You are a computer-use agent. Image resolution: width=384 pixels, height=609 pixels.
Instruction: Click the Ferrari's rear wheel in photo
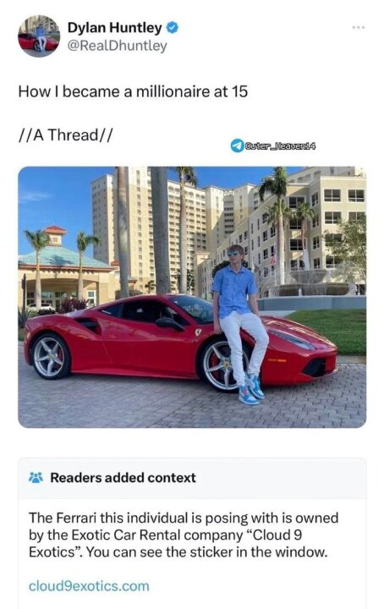point(51,356)
